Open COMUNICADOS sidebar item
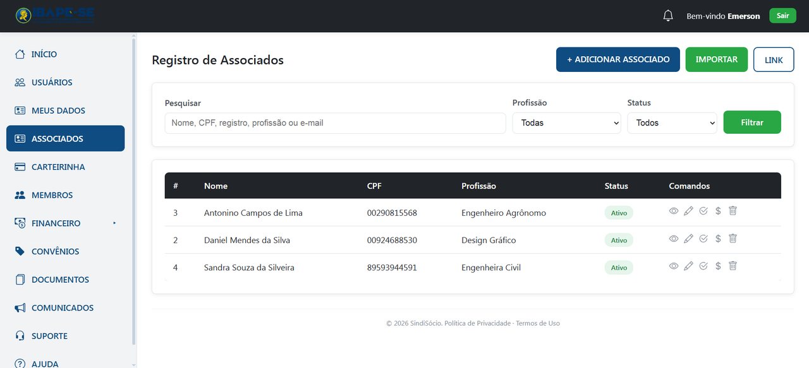The width and height of the screenshot is (809, 368). [x=65, y=308]
